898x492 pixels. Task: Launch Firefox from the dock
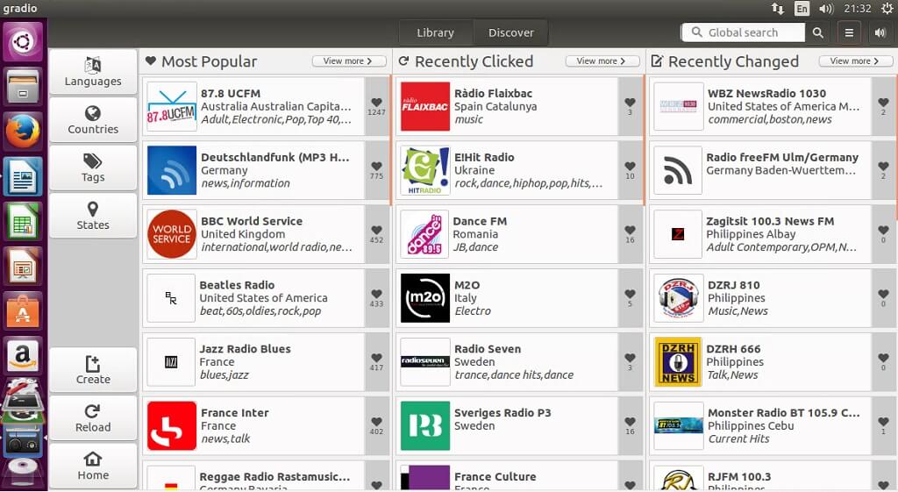pos(23,132)
